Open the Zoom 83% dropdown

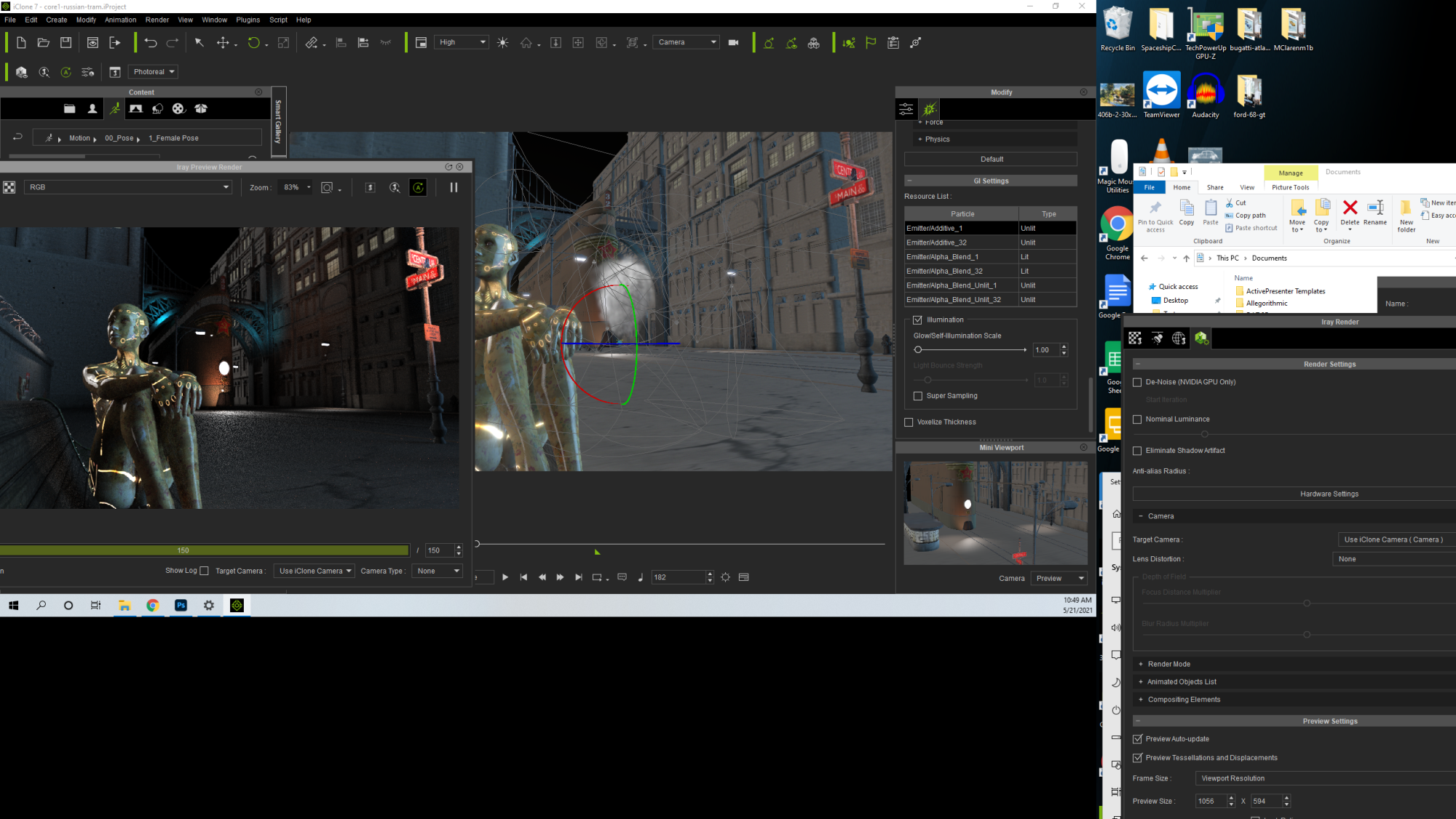(297, 187)
